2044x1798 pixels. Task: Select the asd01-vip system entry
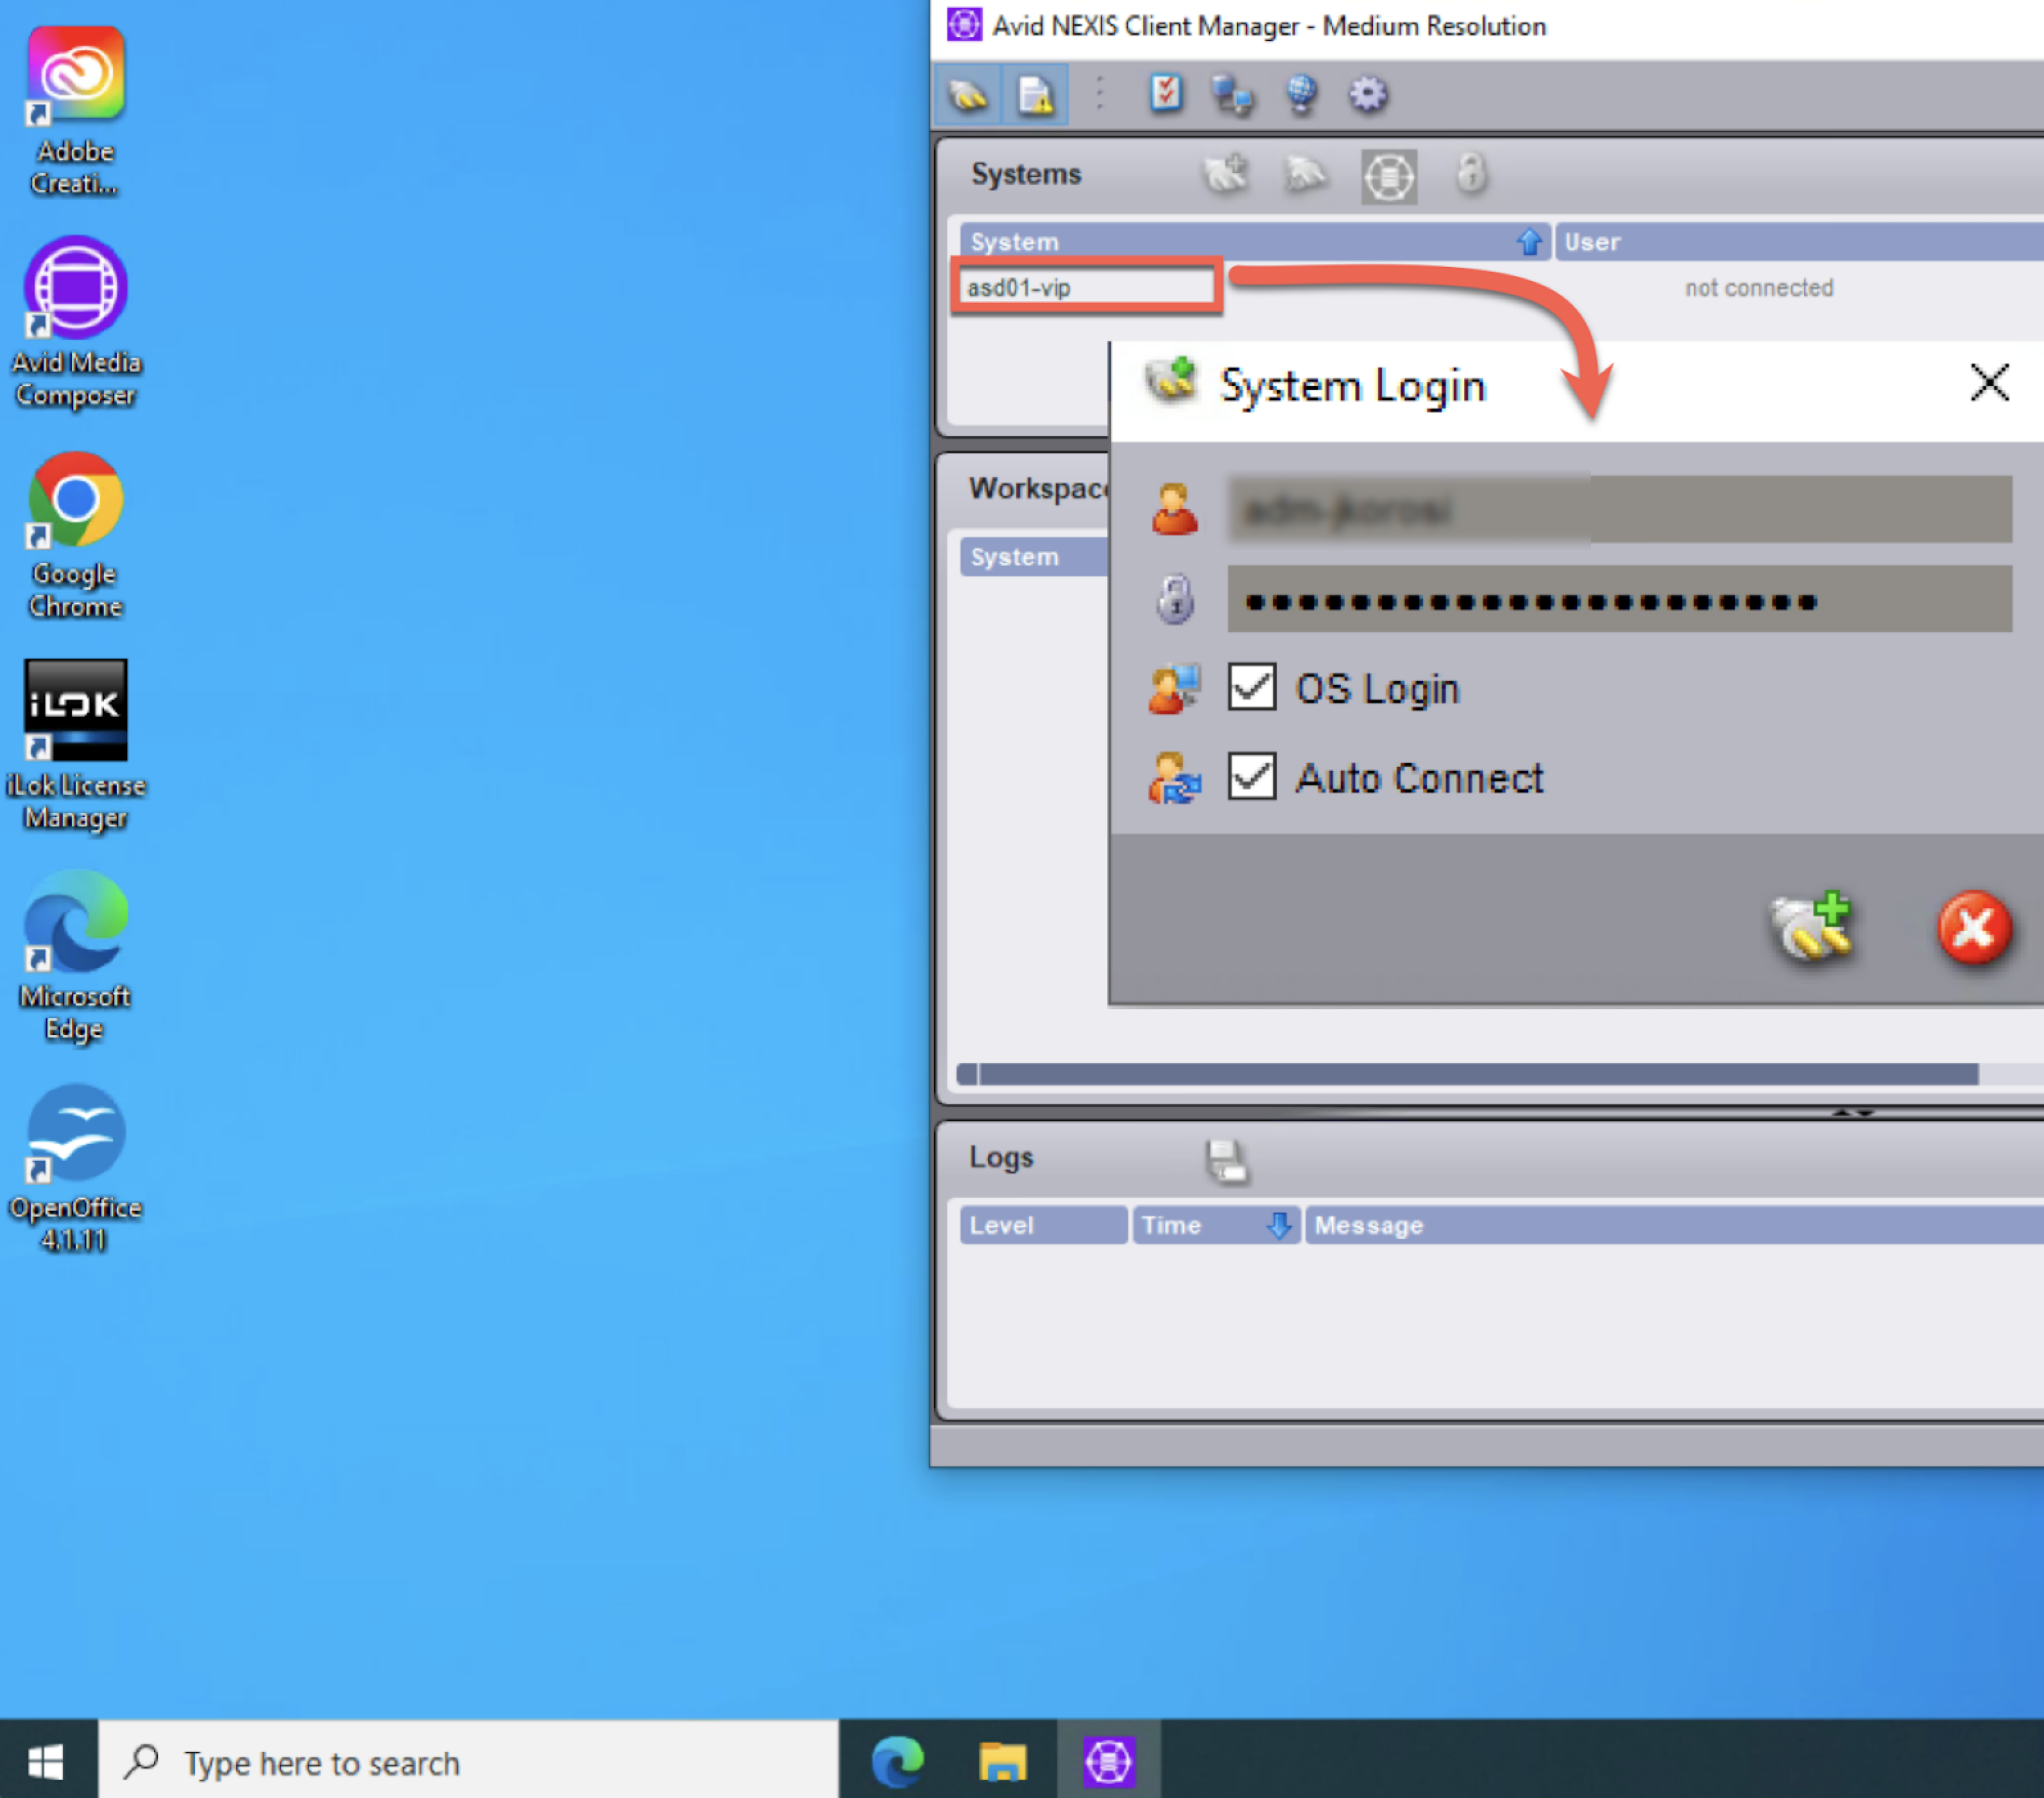click(1085, 288)
